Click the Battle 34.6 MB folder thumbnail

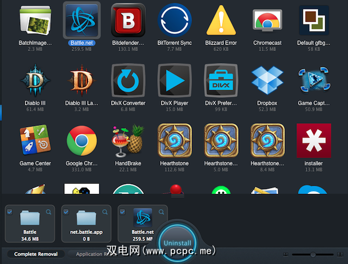pyautogui.click(x=30, y=218)
